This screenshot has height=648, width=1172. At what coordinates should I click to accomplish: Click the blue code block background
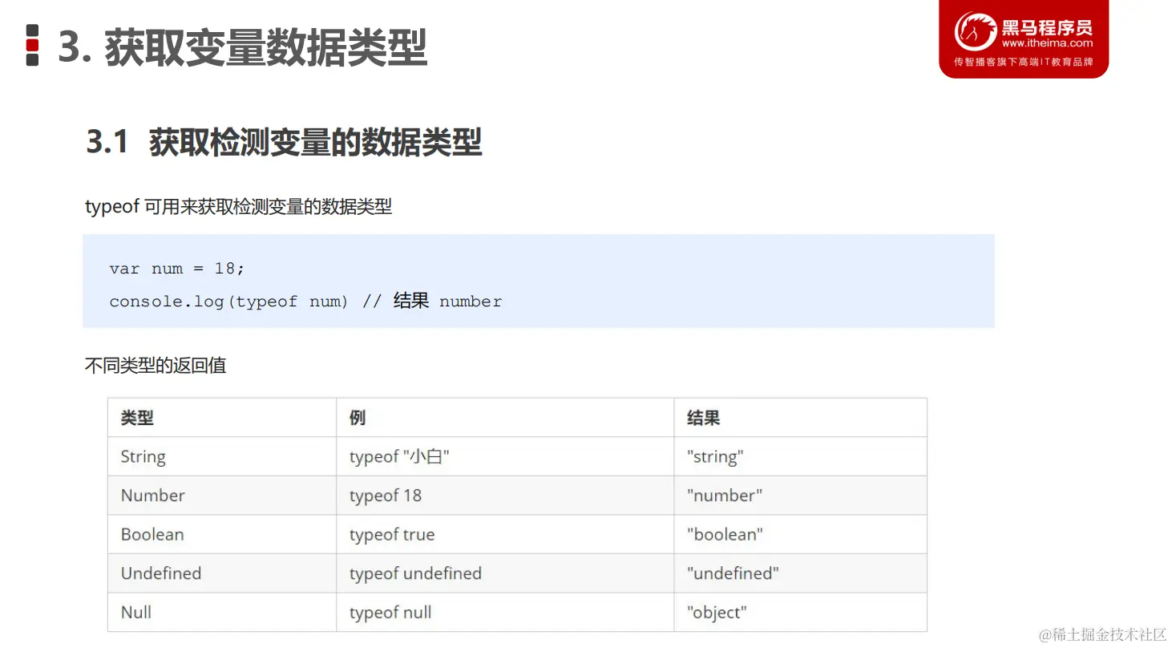539,281
